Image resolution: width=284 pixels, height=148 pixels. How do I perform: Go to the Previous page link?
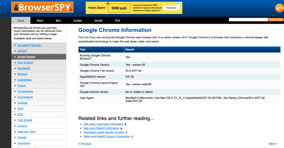86,144
